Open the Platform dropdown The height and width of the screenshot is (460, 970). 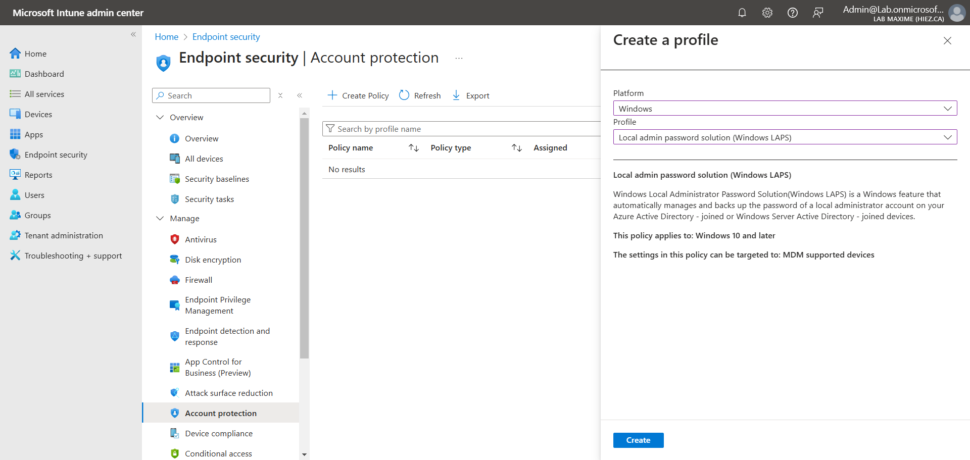point(785,109)
